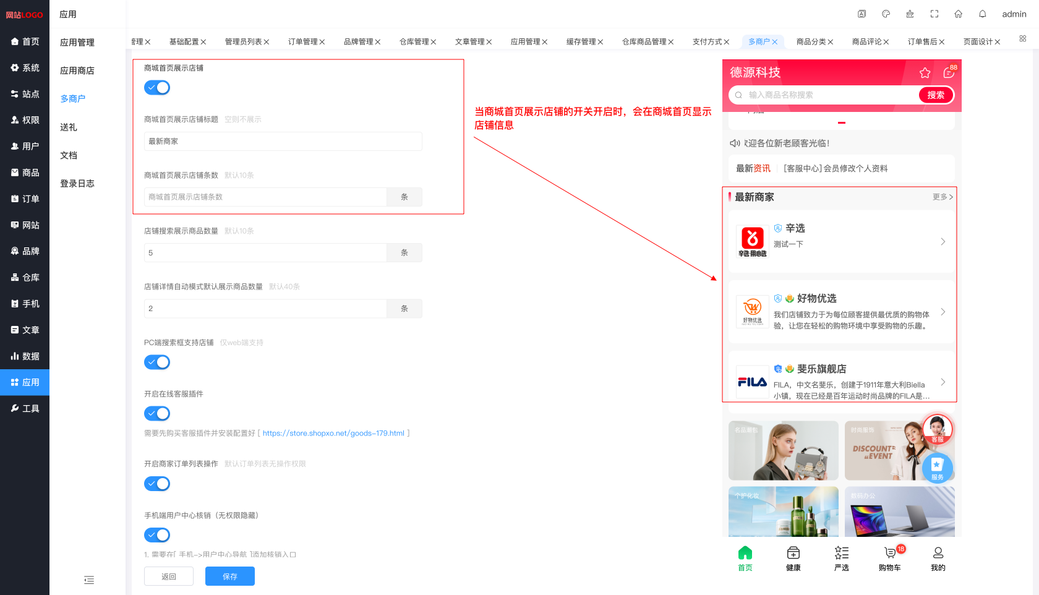Click the language translation icon in header

click(x=862, y=14)
